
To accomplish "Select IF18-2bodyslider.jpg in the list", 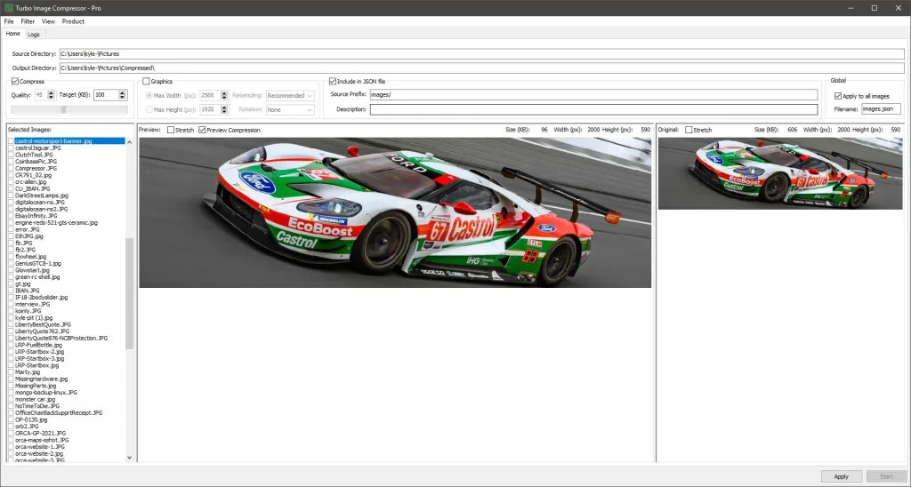I will click(x=41, y=297).
